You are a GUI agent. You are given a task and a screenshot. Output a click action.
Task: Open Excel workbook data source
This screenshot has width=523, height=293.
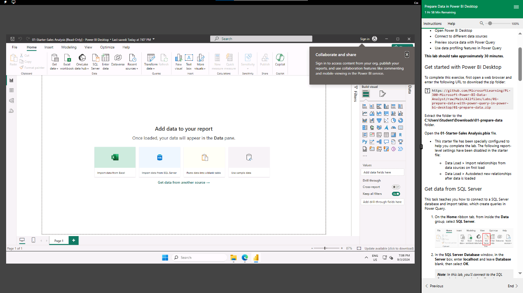[x=67, y=61]
